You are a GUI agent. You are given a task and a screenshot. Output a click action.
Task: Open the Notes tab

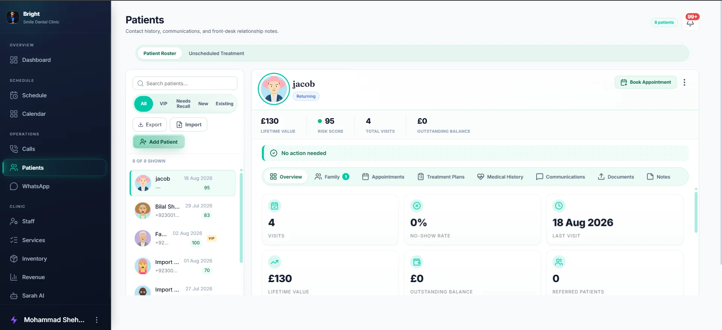[659, 177]
